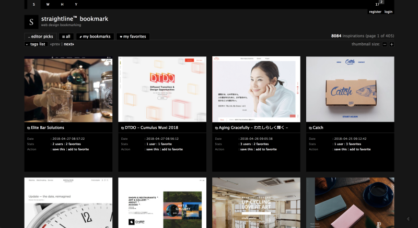Click the DTDO – Cumulus Wuxi 2018 title

[x=152, y=128]
